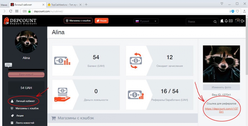Screen dimensions: 248x126
Task: Click the shopping cart icon in section header
Action: coord(54,118)
